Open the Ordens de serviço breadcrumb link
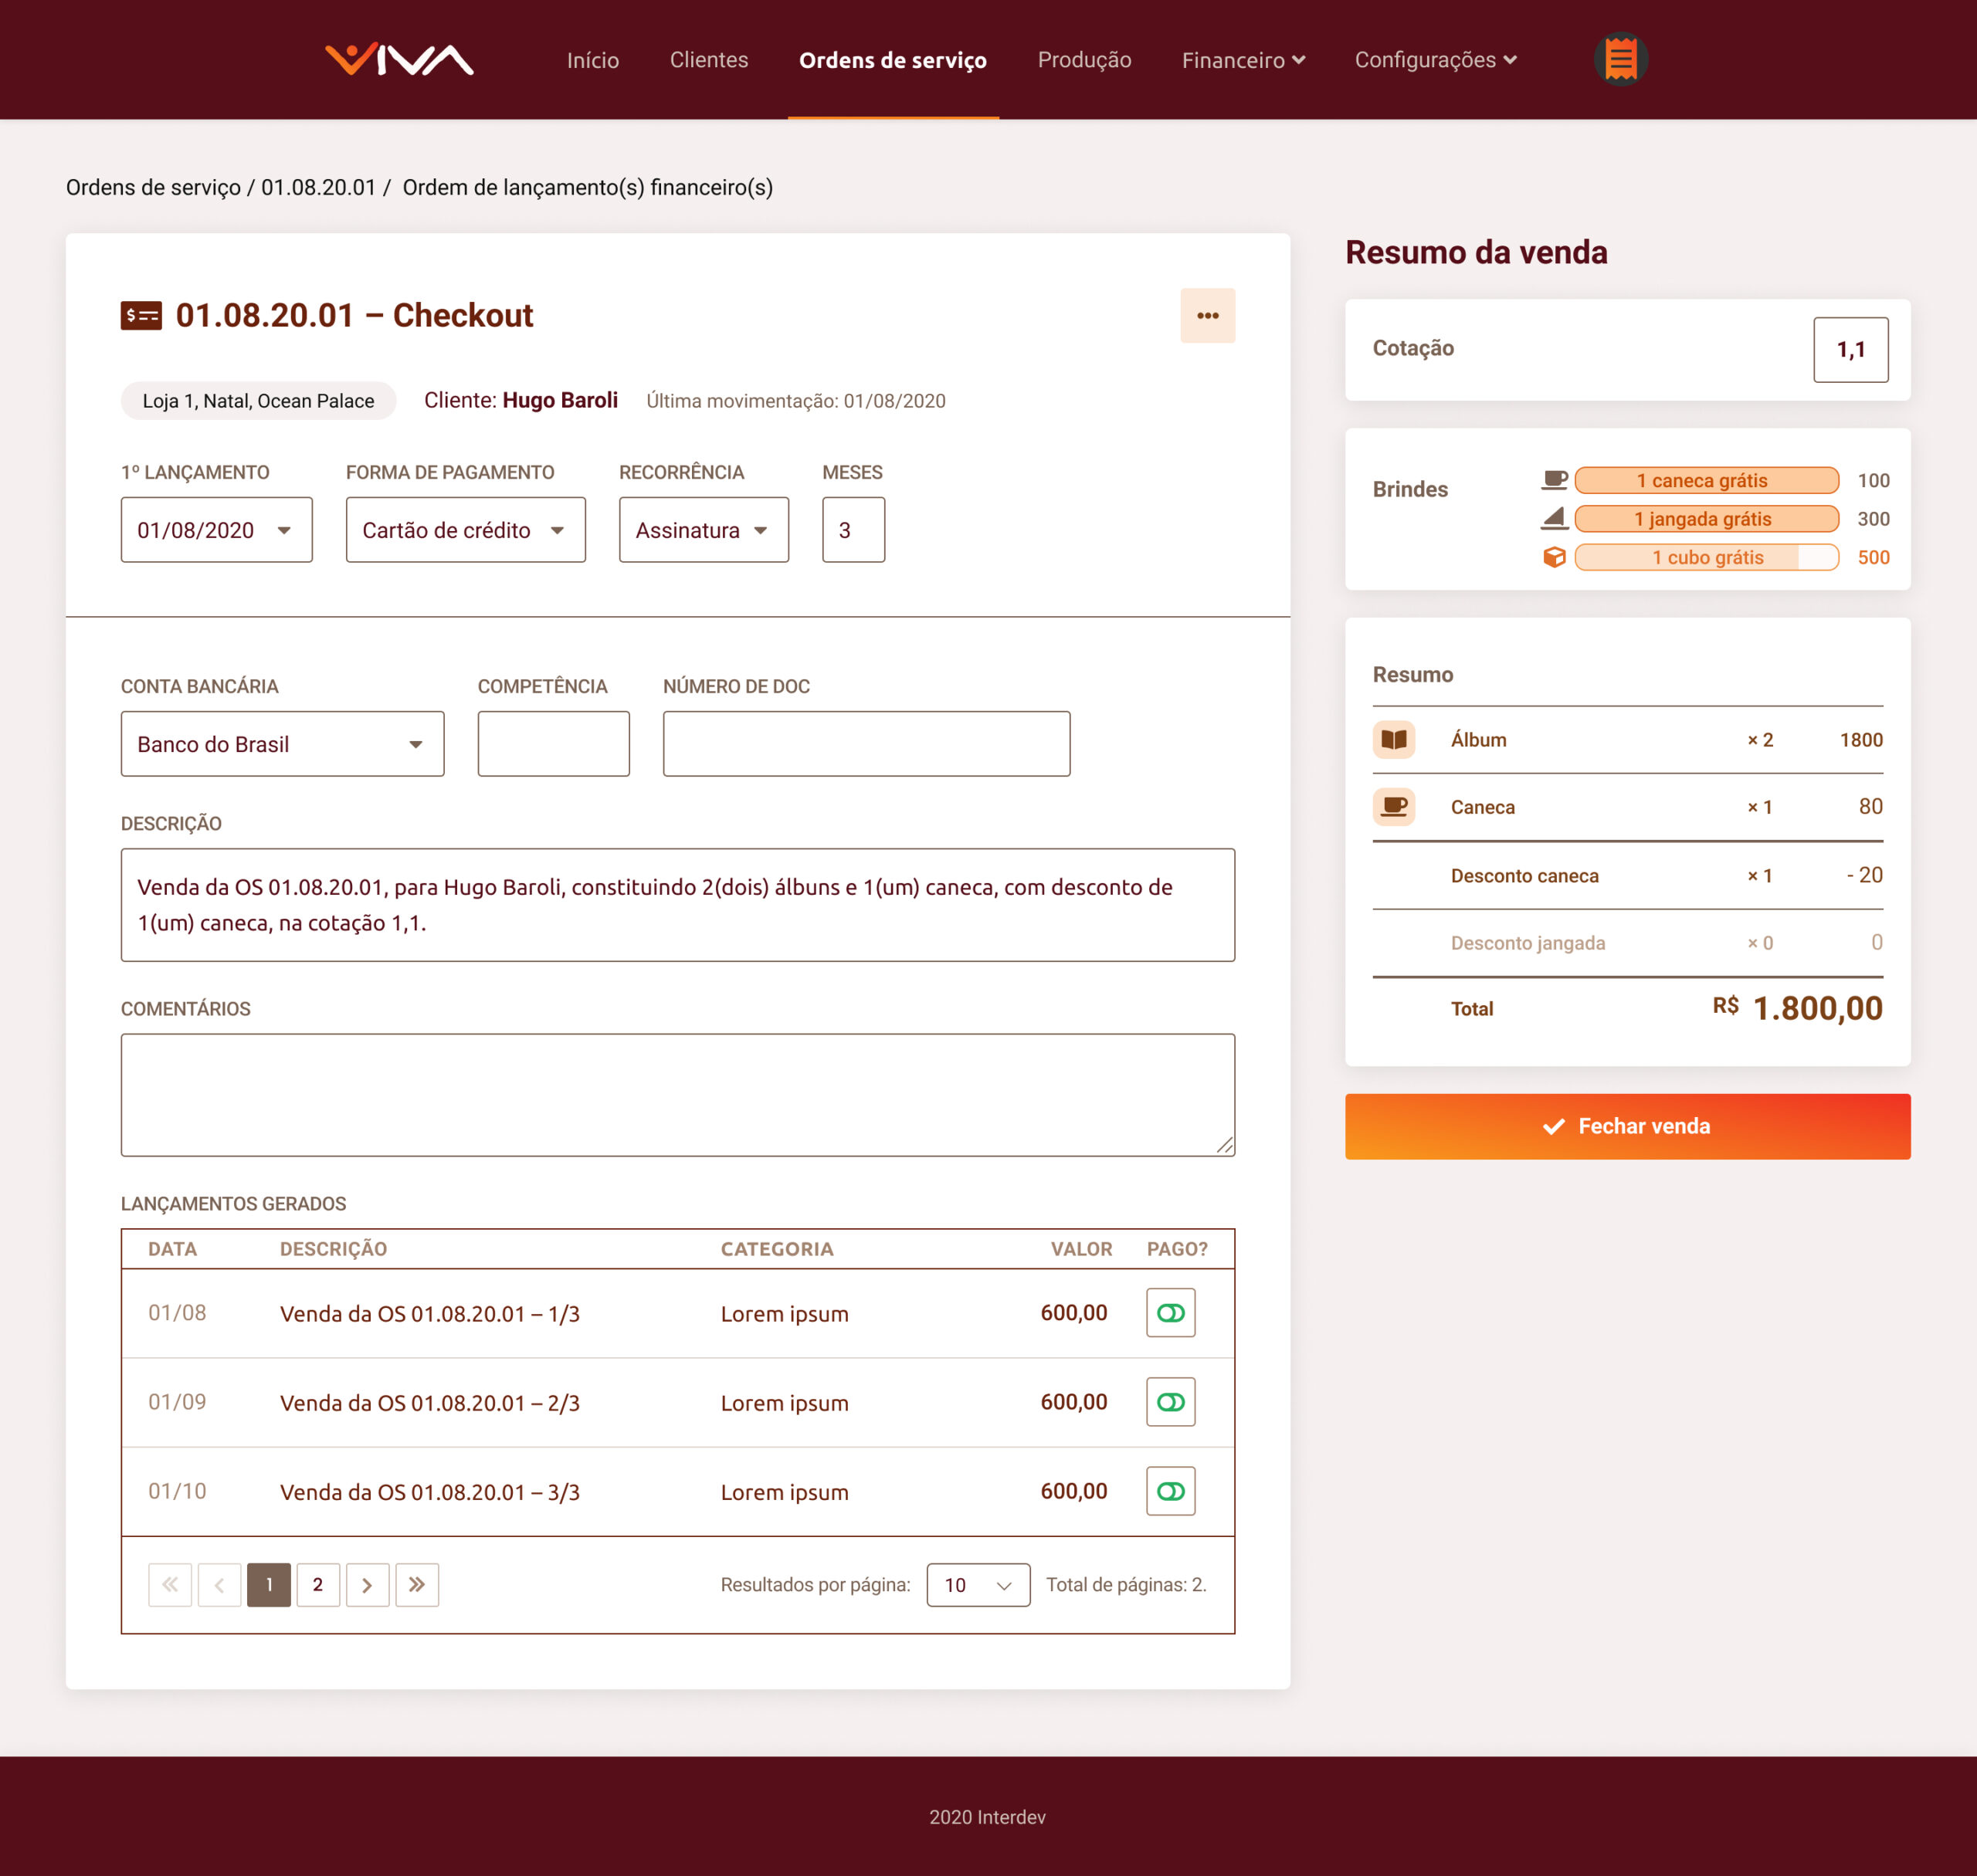Screen dimensions: 1977x1876 (x=153, y=188)
